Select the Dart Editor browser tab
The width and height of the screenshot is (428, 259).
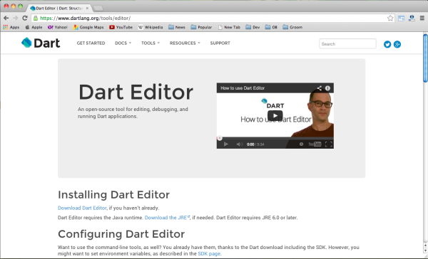(x=59, y=8)
